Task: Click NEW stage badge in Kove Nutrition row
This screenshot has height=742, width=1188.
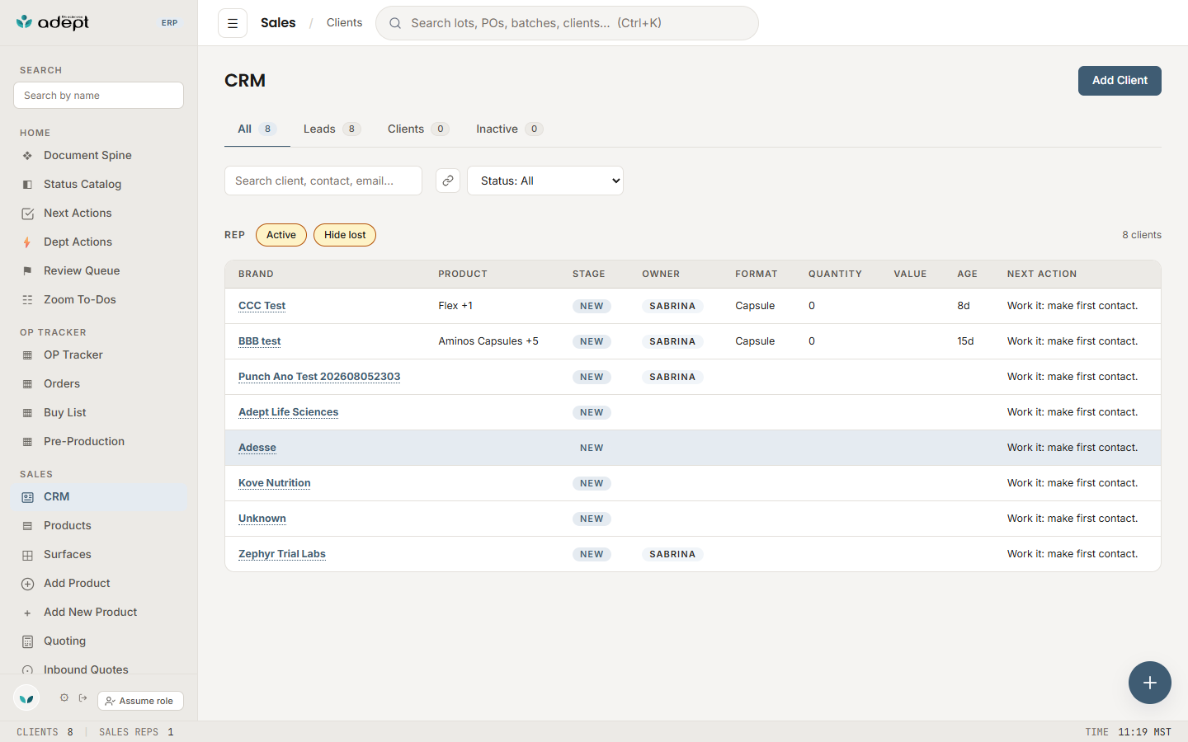Action: coord(592,483)
